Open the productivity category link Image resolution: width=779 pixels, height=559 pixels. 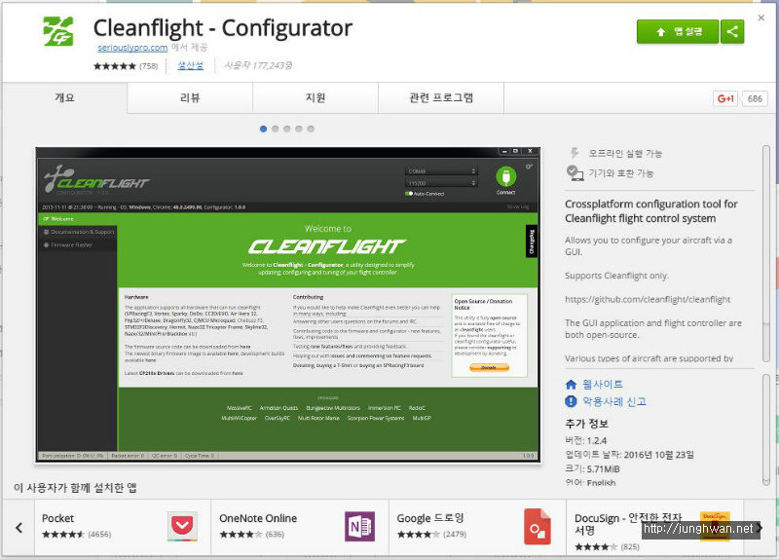190,65
